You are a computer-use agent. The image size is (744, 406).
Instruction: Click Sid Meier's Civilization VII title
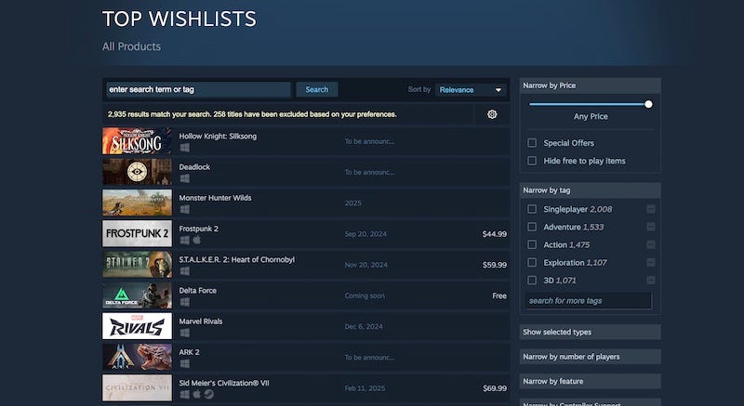[224, 383]
